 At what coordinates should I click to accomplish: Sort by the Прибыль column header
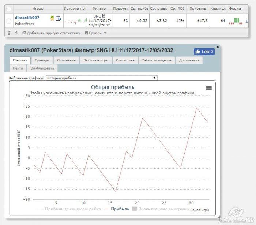[198, 8]
